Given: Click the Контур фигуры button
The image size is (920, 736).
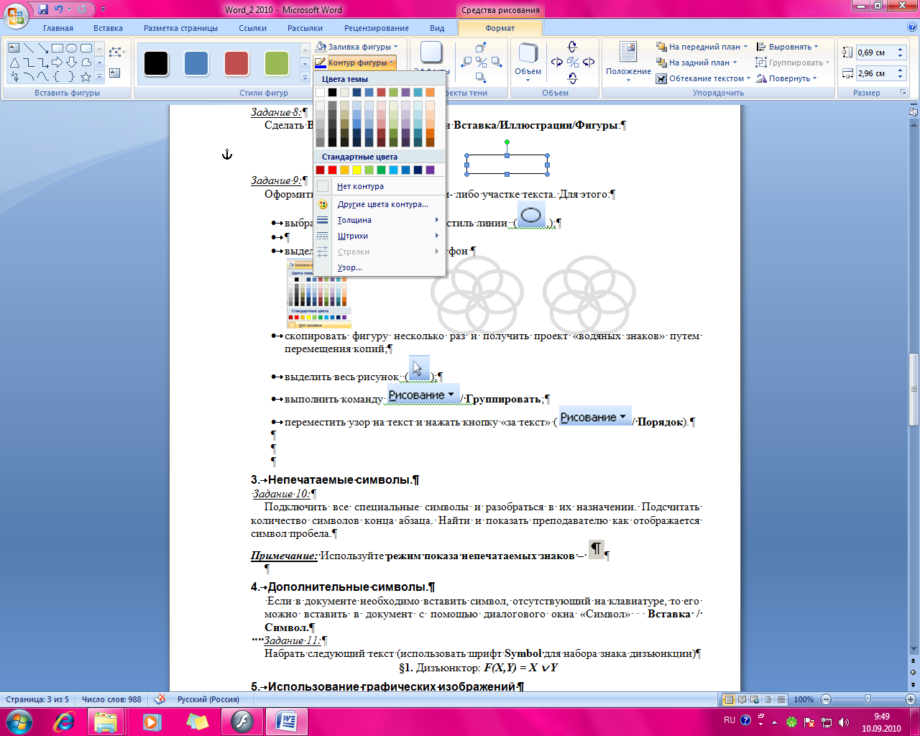Looking at the screenshot, I should [354, 63].
